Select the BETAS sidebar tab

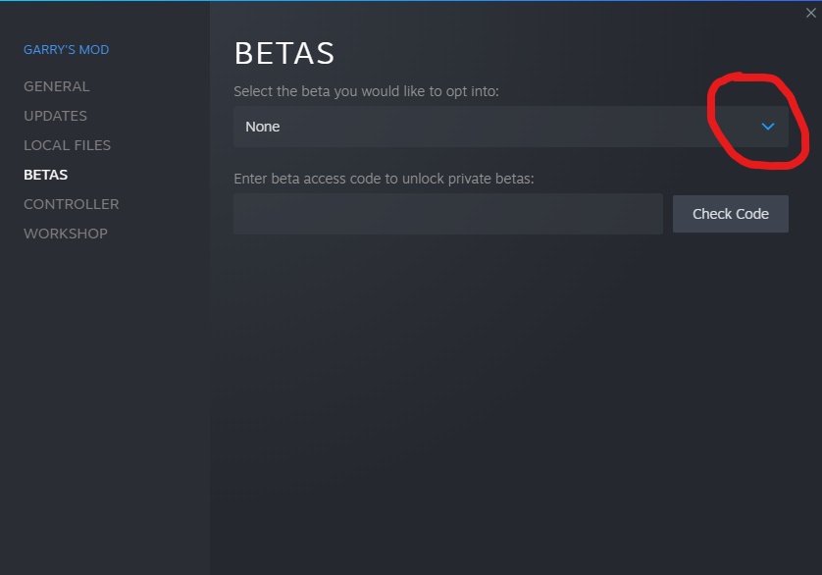45,175
